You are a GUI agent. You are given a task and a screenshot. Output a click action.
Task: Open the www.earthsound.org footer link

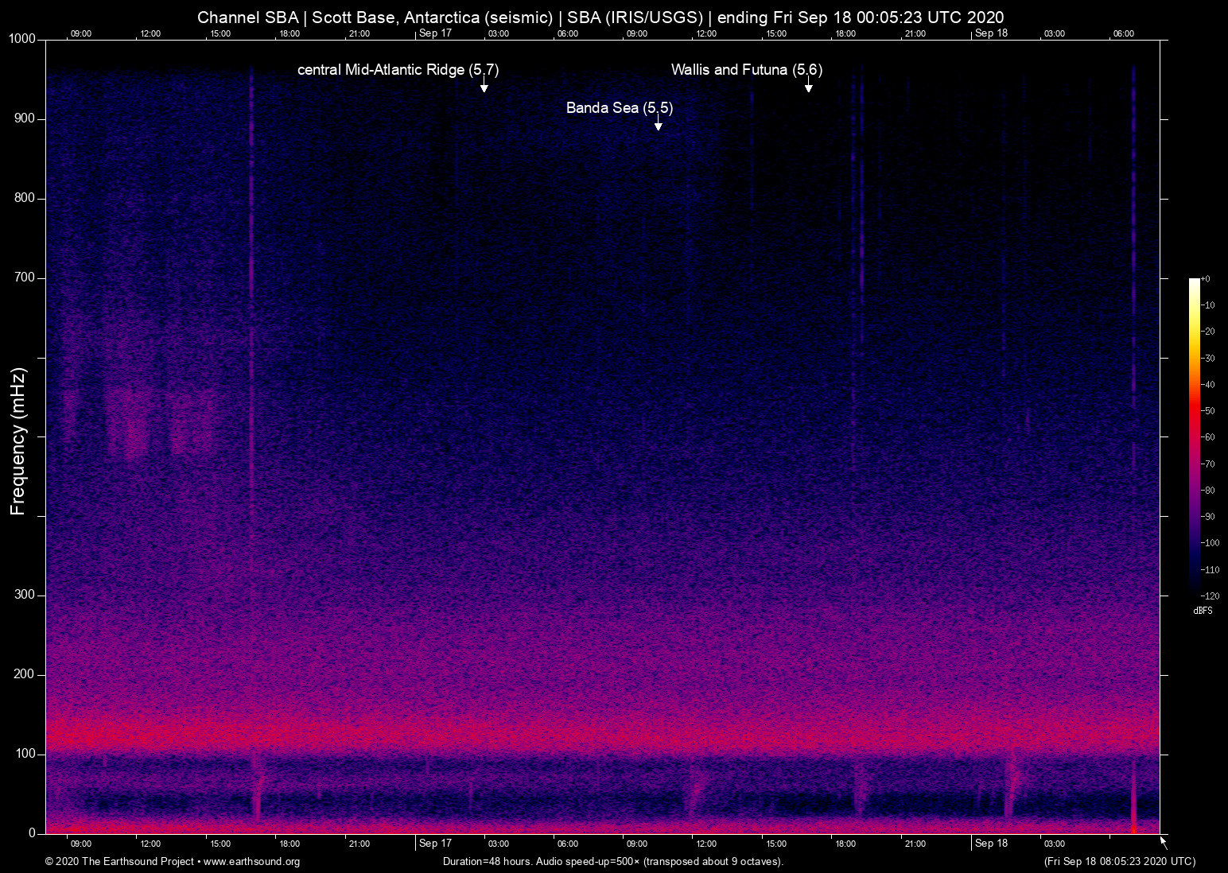tap(251, 862)
